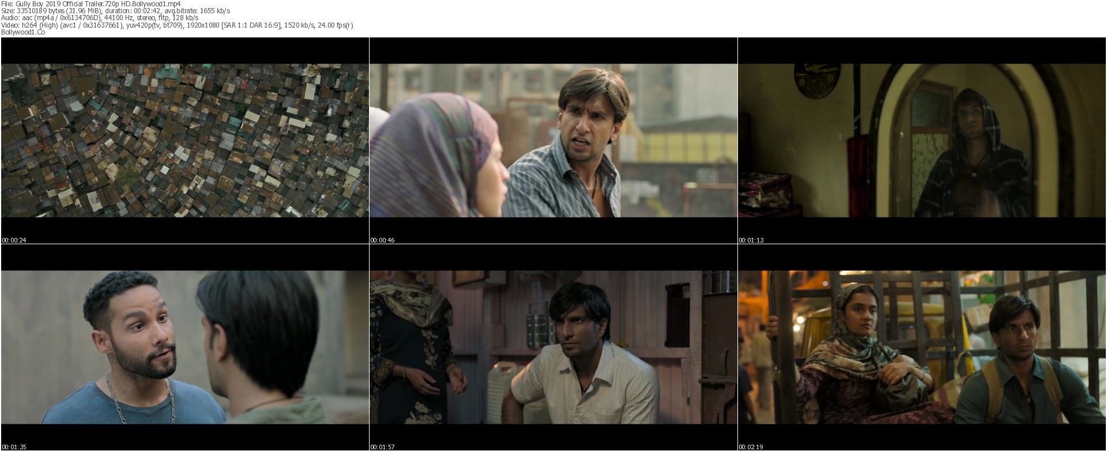Select the night street couple thumbnail at 00:02:19

pos(922,347)
